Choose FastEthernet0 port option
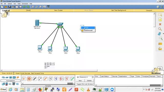Image resolution: width=164 pixels, height=92 pixels. pyautogui.click(x=88, y=30)
